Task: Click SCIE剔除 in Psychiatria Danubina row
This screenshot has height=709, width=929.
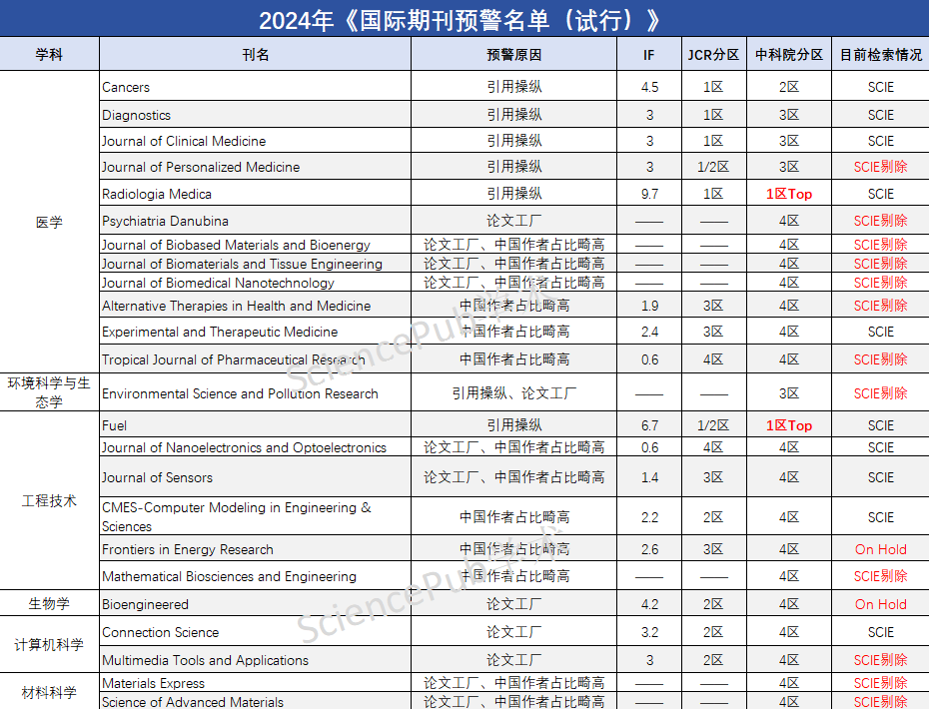Action: [881, 221]
